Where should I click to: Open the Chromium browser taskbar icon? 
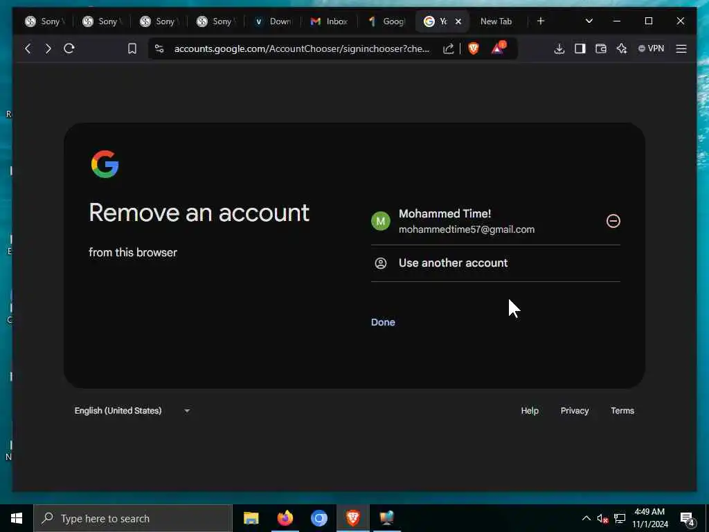318,518
